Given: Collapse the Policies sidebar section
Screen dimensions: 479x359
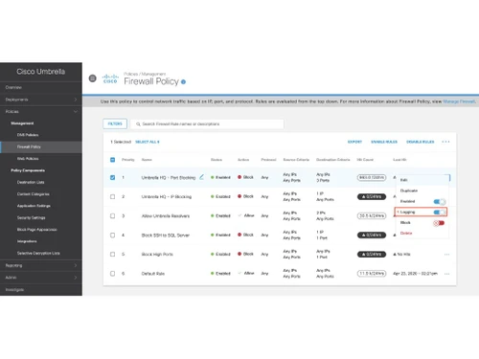Looking at the screenshot, I should coord(41,111).
